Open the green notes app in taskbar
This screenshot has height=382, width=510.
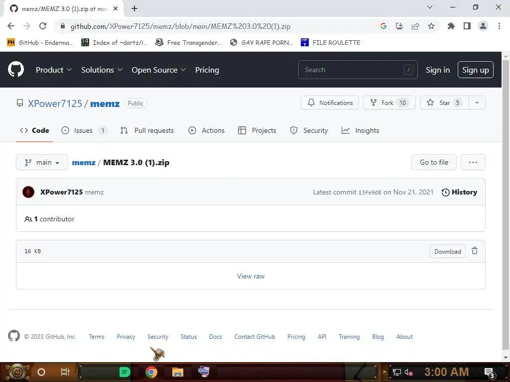(125, 372)
